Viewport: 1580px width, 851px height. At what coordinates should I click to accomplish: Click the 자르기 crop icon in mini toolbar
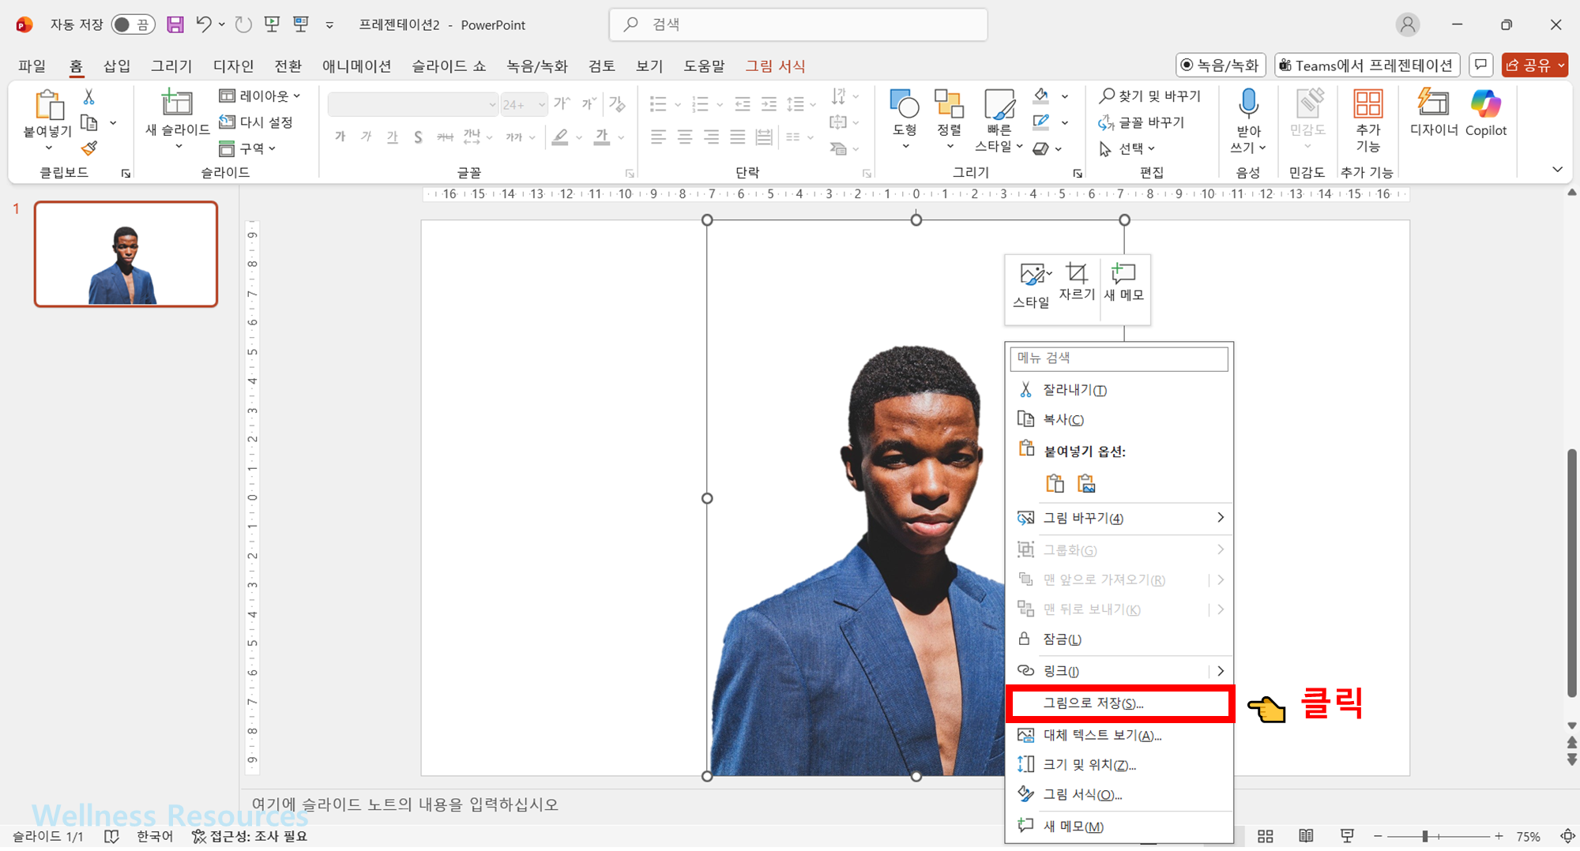click(1077, 274)
